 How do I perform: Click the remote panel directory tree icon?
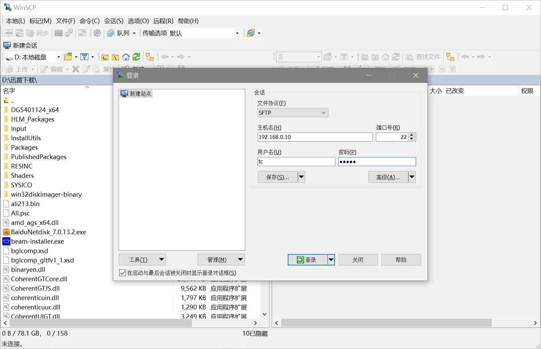pyautogui.click(x=450, y=57)
